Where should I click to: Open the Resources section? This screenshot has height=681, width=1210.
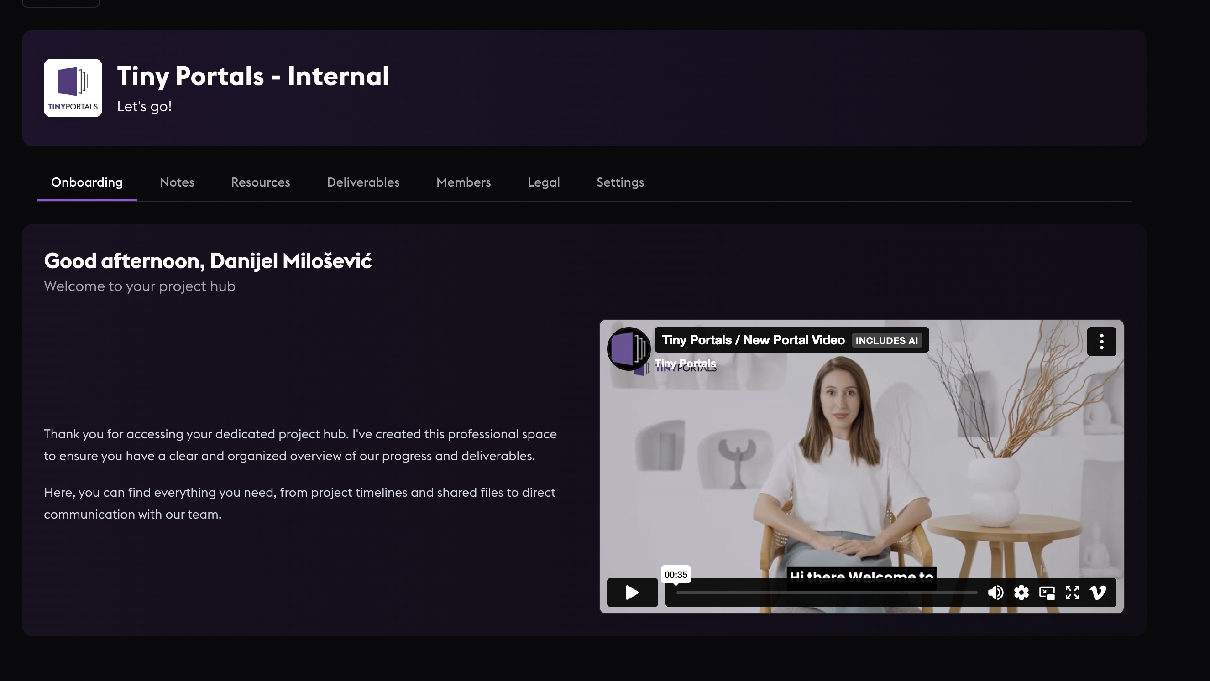tap(260, 182)
